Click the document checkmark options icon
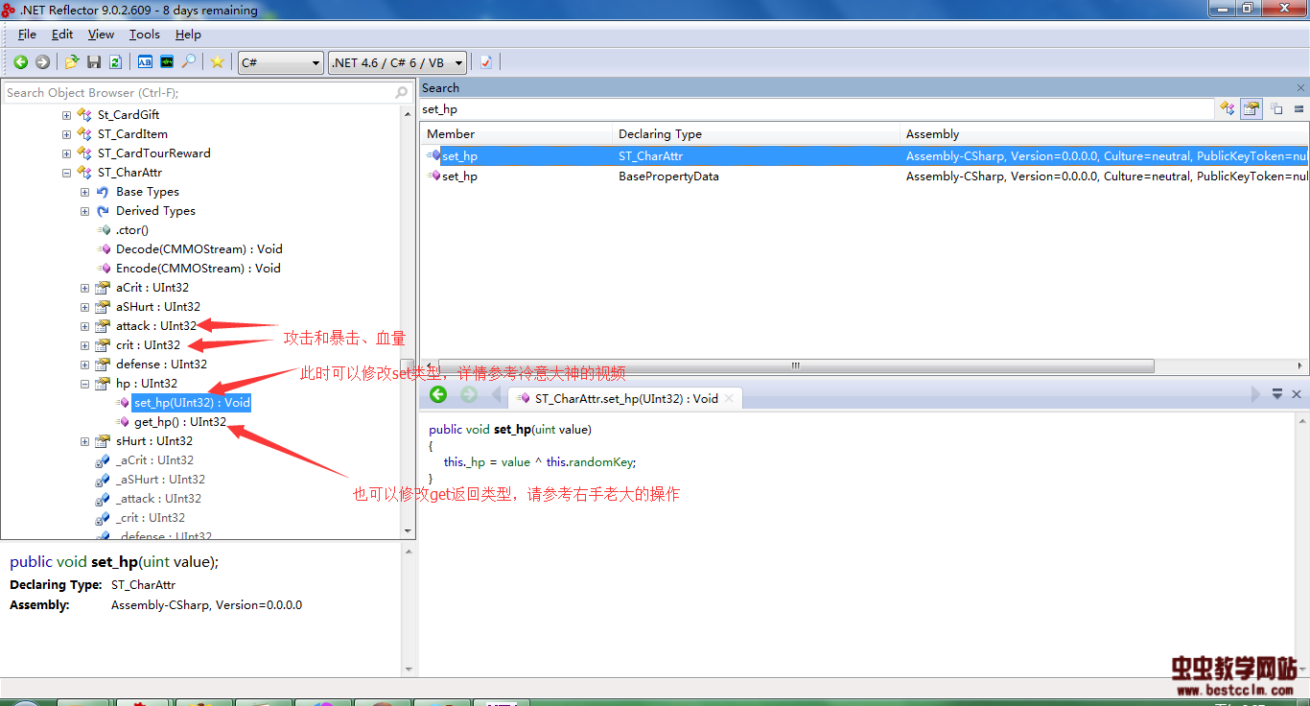1310x706 pixels. [486, 62]
